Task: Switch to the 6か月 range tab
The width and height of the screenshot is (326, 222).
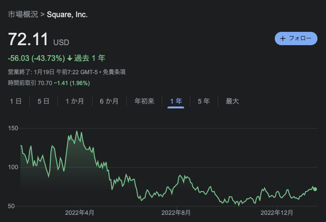Action: tap(109, 101)
